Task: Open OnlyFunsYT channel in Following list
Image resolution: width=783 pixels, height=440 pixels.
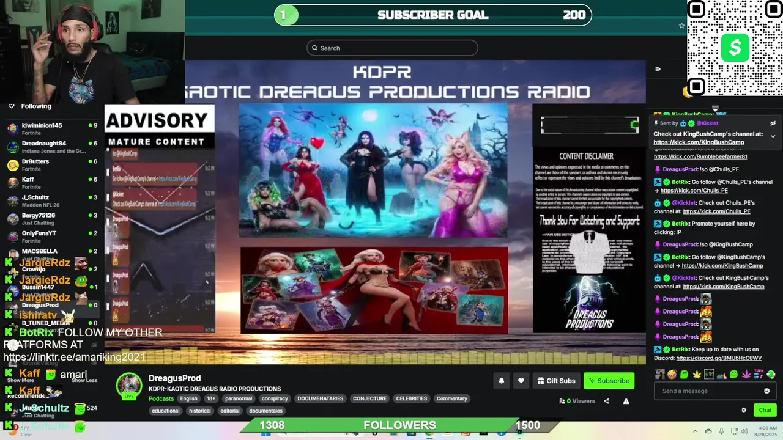Action: [x=52, y=237]
